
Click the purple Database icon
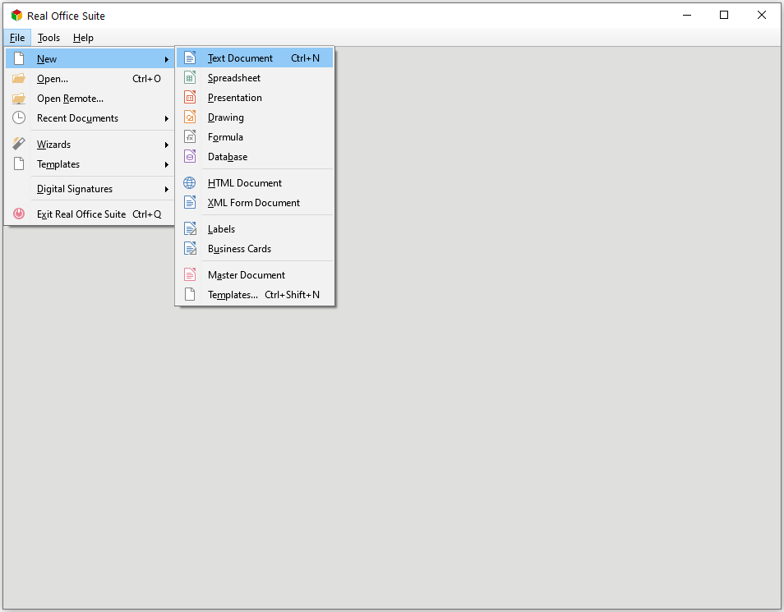(190, 157)
